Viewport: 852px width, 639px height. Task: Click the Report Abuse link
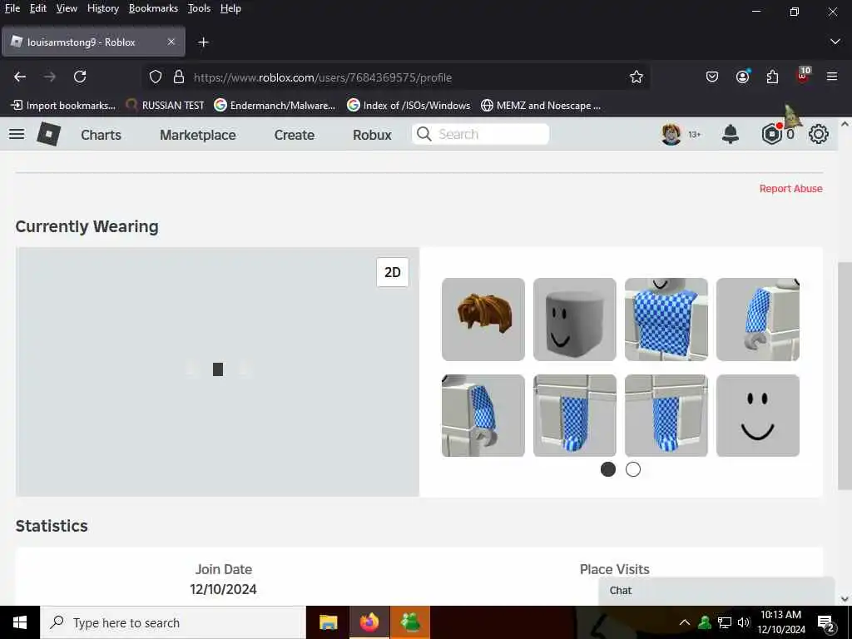tap(790, 189)
